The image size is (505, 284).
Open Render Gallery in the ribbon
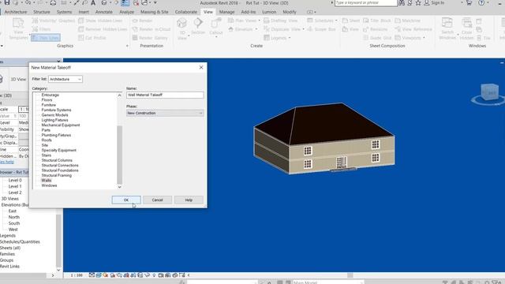tap(150, 38)
